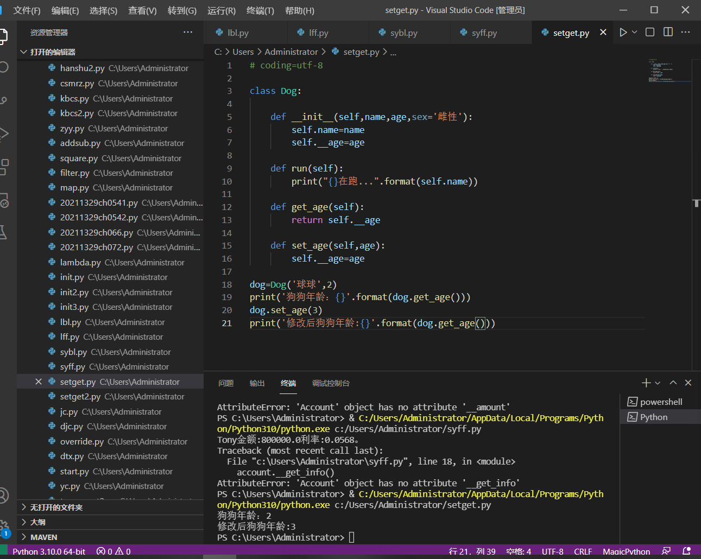The image size is (701, 559).
Task: Close the setget.py editor tab
Action: click(603, 33)
